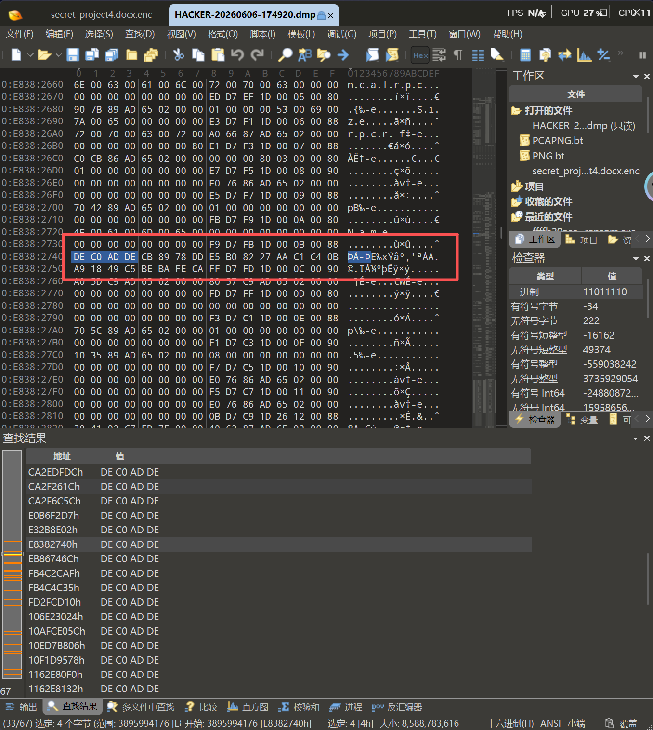The height and width of the screenshot is (730, 653).
Task: Select PCAPNG.bt in the workspace tree
Action: pyautogui.click(x=558, y=141)
